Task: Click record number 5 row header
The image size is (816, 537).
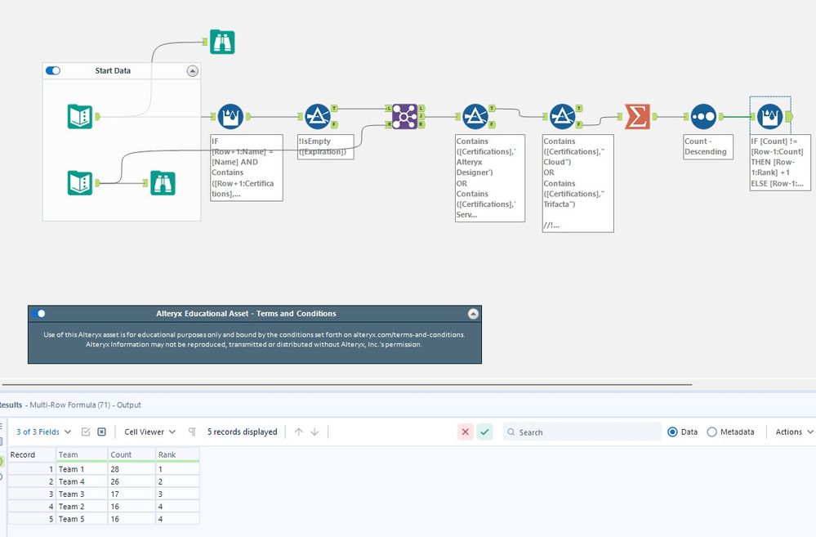Action: [x=31, y=519]
